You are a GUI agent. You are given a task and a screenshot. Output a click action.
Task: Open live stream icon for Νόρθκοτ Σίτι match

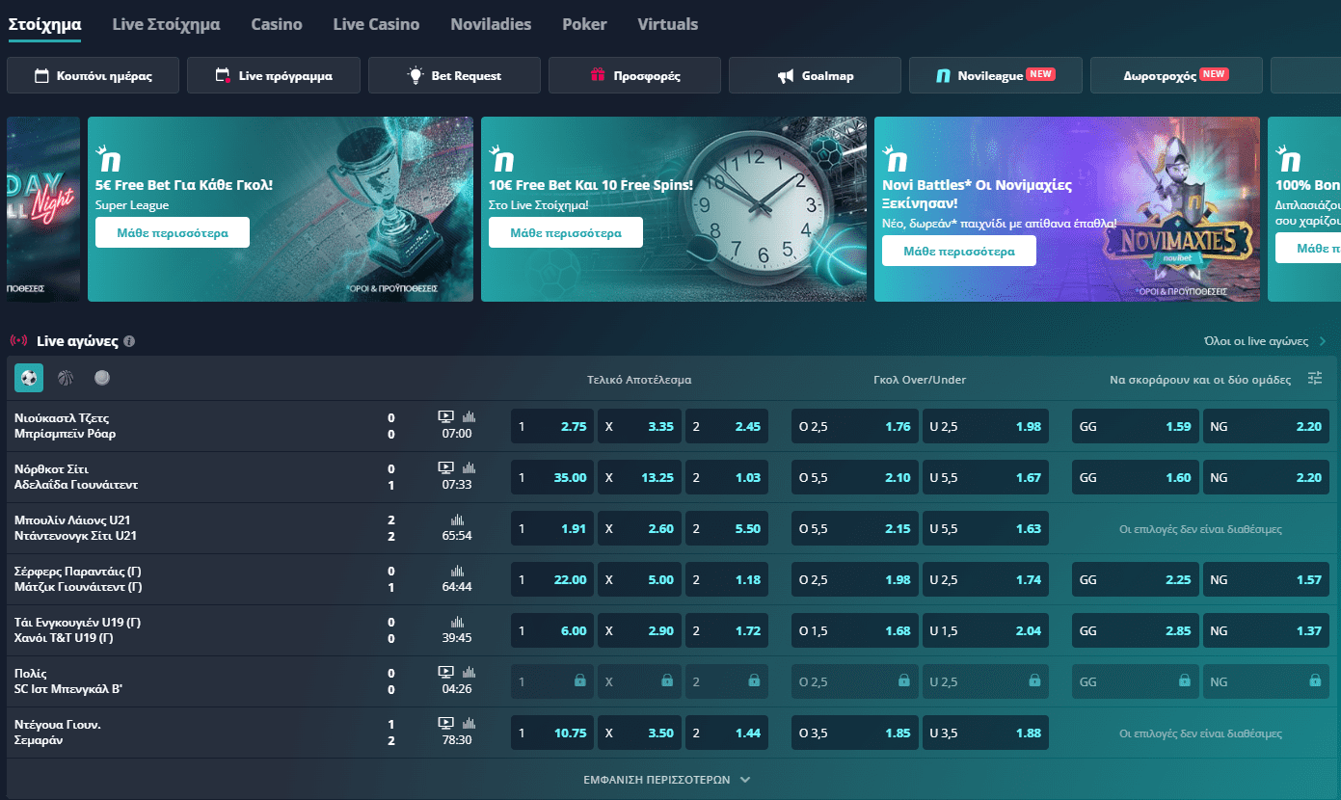coord(445,468)
